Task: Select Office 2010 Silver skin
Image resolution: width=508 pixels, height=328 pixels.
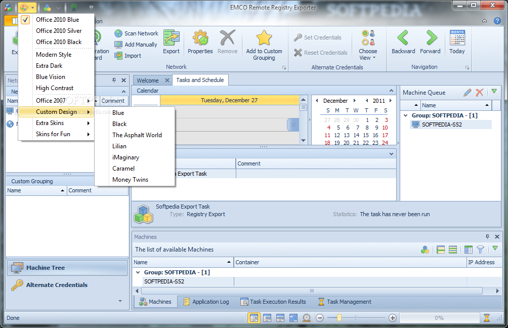Action: tap(56, 31)
